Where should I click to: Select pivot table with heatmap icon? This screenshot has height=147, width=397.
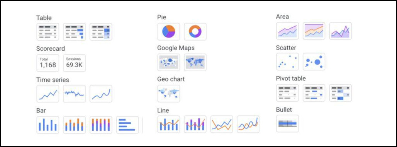[x=341, y=93]
